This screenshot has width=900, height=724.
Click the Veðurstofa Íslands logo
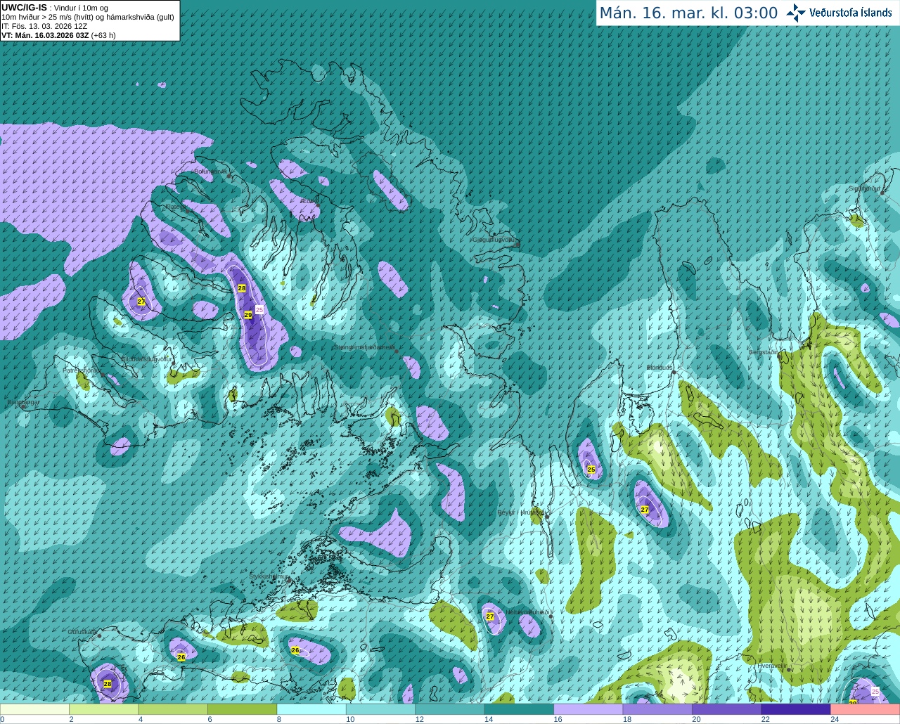point(840,13)
